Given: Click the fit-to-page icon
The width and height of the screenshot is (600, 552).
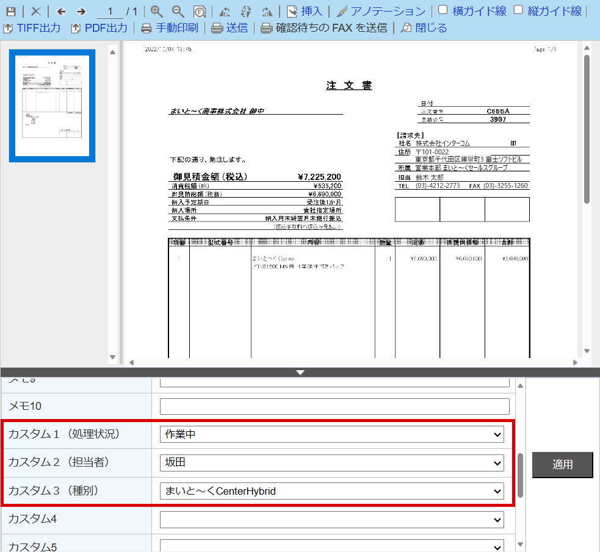Looking at the screenshot, I should tap(199, 12).
